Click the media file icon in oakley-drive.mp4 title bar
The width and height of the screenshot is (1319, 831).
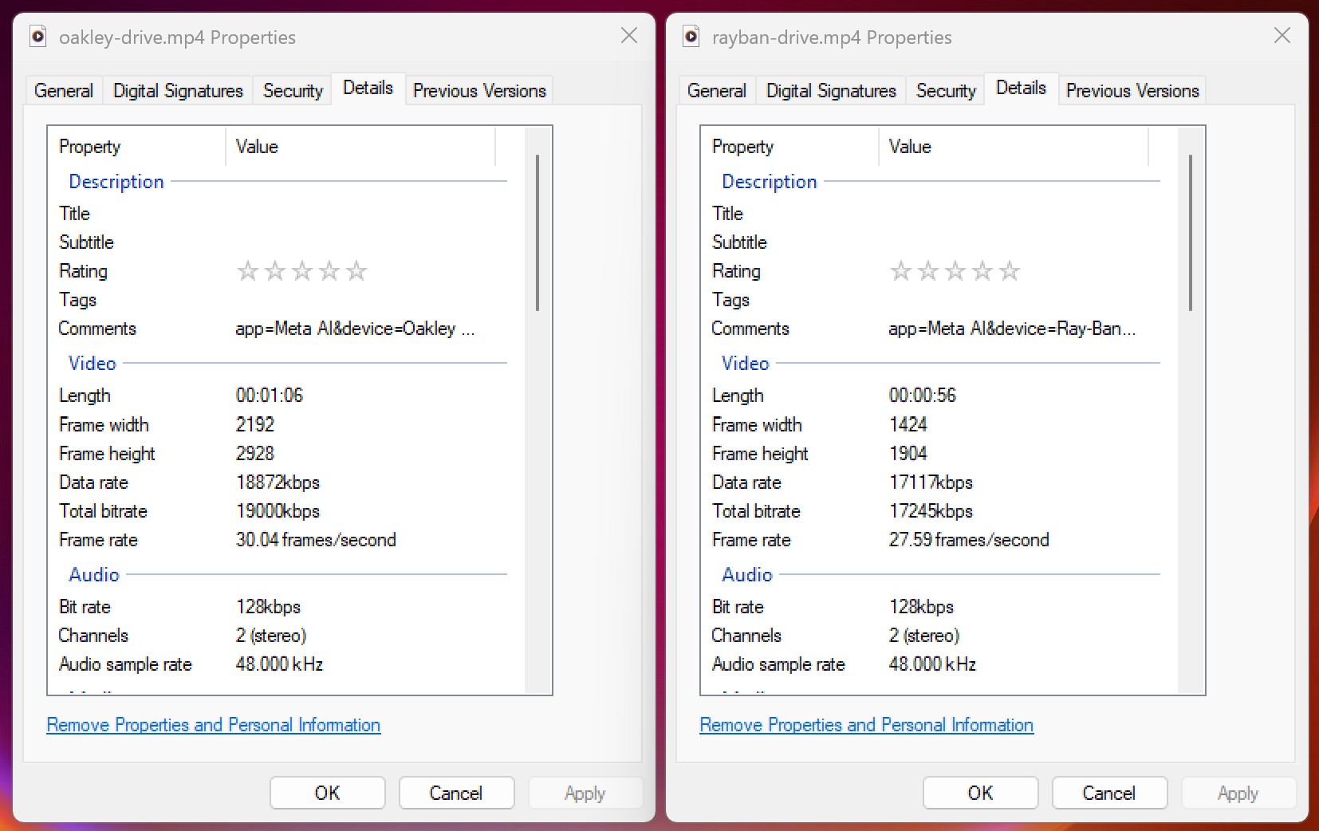coord(37,37)
